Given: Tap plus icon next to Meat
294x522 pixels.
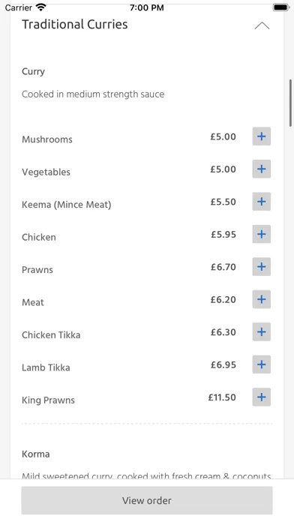Looking at the screenshot, I should (x=261, y=299).
